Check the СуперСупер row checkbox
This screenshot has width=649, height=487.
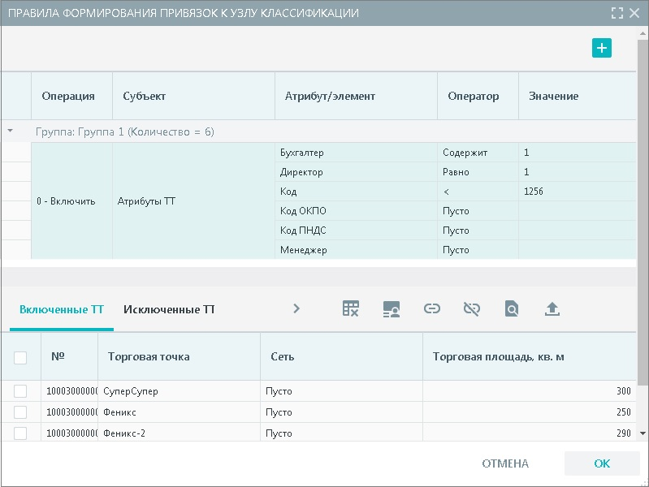pyautogui.click(x=20, y=391)
